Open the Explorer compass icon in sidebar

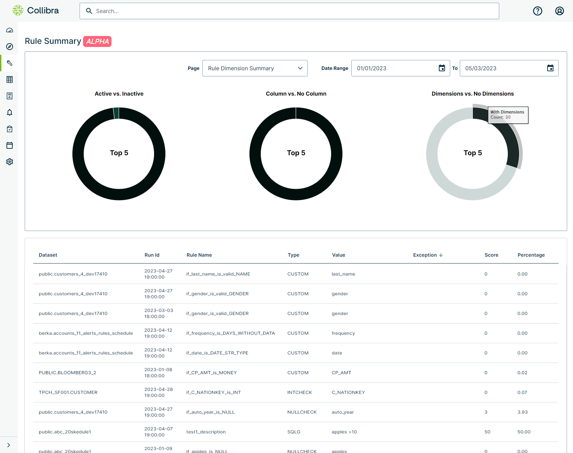coord(10,47)
